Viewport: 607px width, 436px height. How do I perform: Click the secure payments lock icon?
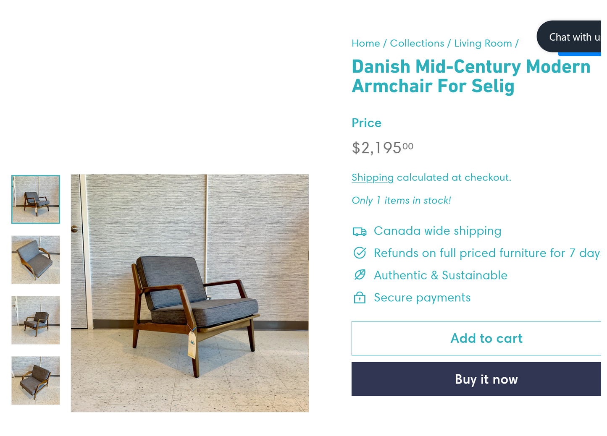click(x=360, y=298)
